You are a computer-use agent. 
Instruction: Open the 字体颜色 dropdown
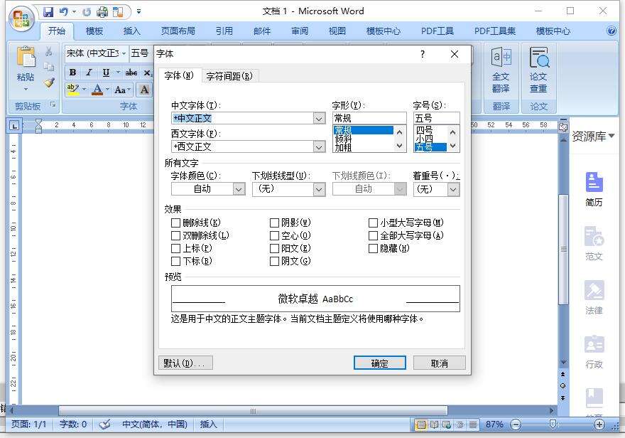point(239,189)
